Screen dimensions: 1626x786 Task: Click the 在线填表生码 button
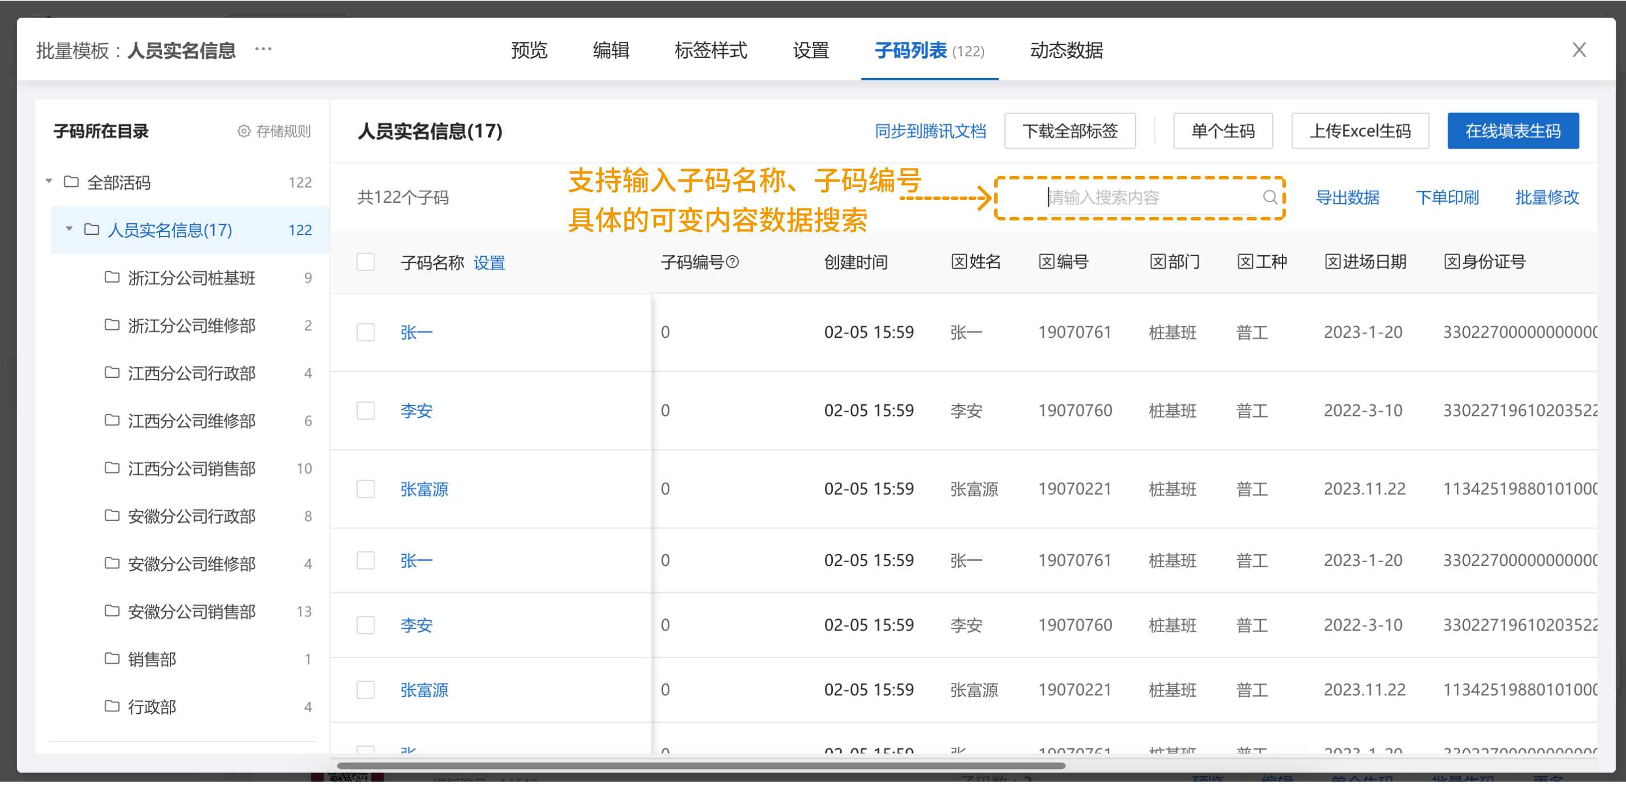(1513, 131)
